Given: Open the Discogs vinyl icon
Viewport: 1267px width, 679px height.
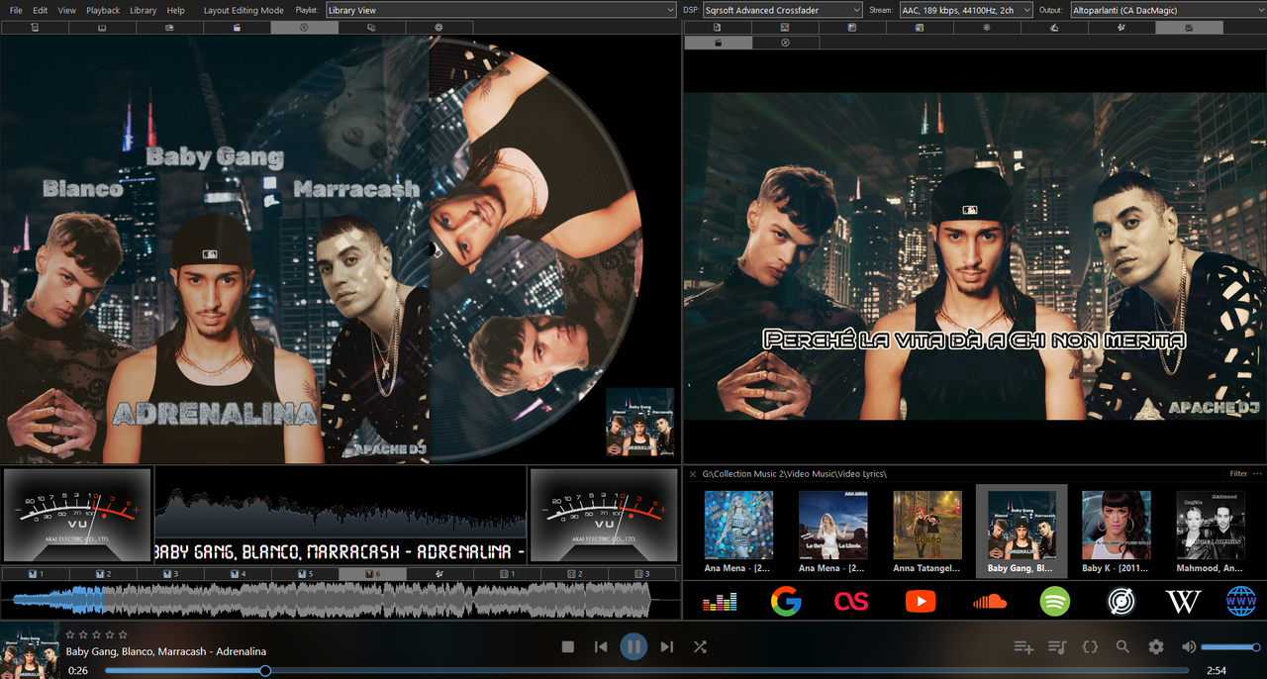Looking at the screenshot, I should pyautogui.click(x=1120, y=601).
